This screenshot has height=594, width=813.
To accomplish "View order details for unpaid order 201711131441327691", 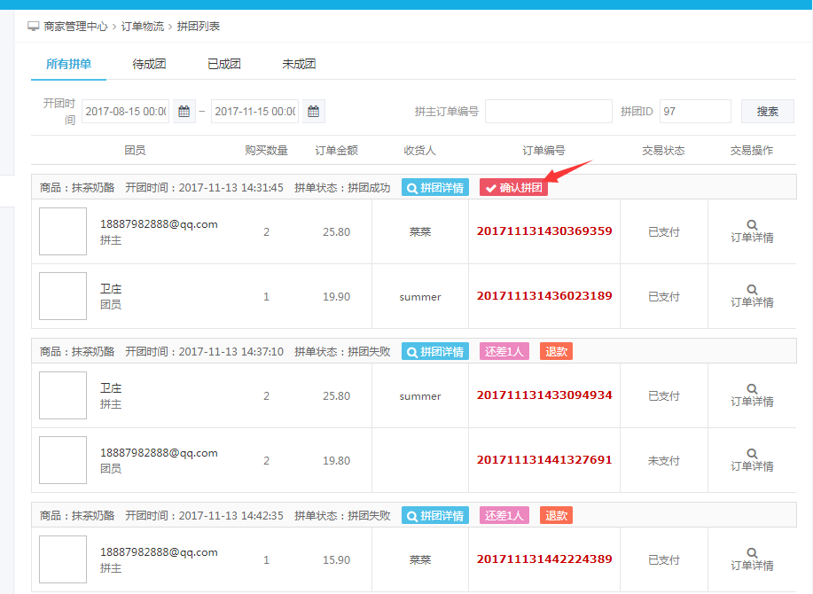I will coord(752,460).
